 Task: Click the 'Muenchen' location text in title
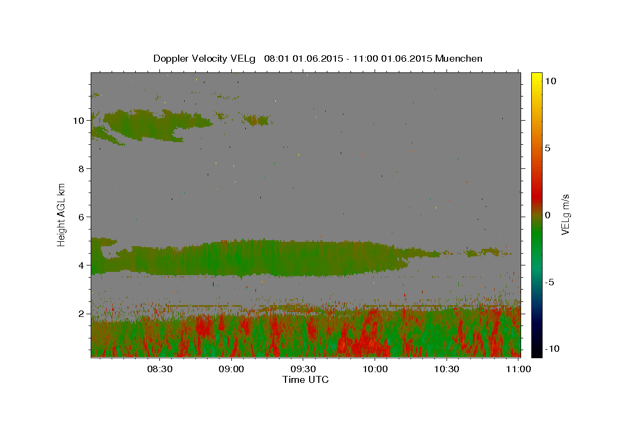tap(459, 58)
